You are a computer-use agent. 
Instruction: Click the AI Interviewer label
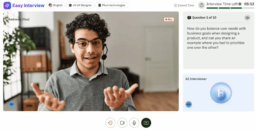(196, 79)
